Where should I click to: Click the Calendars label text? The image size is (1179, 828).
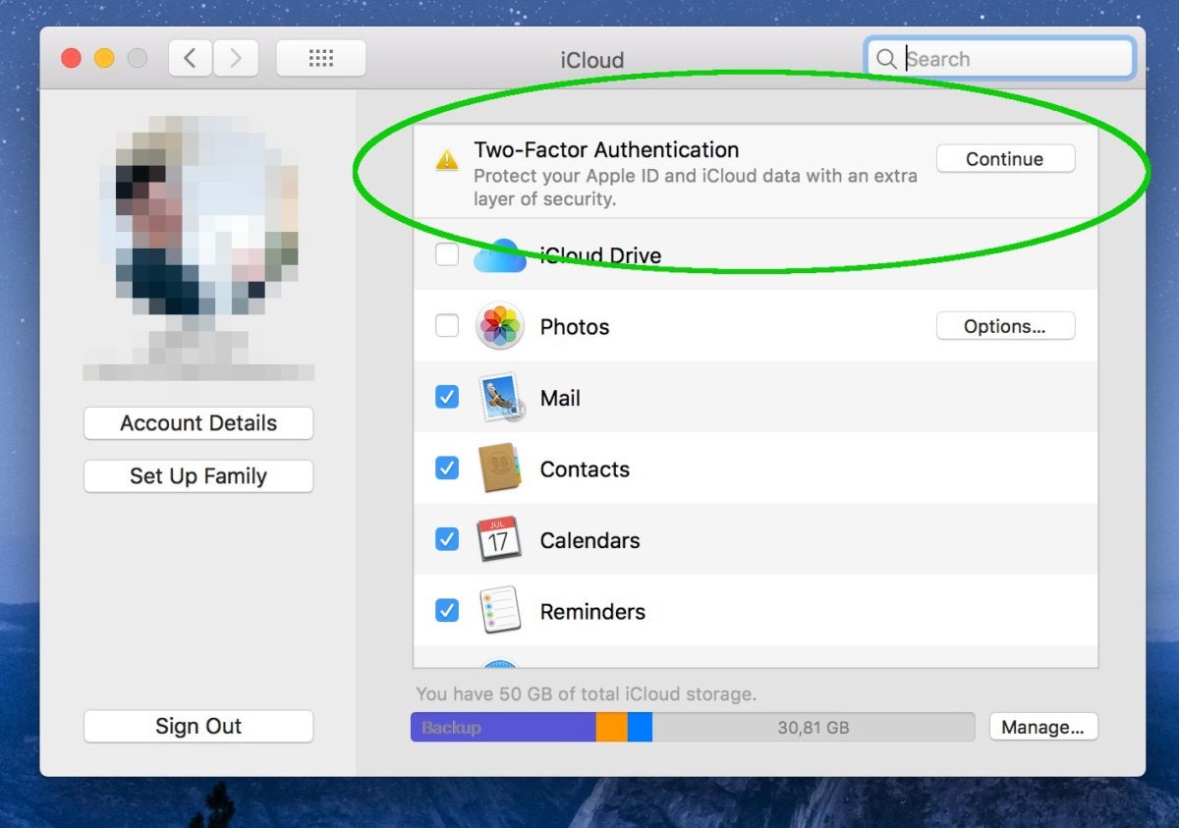[x=590, y=540]
